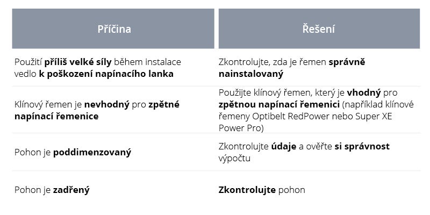Click the bold word "zadřený"
Image resolution: width=430 pixels, height=215 pixels.
71,189
